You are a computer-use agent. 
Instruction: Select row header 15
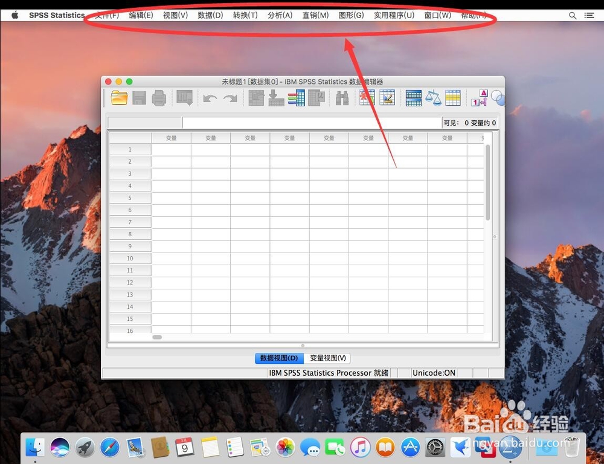[x=130, y=319]
